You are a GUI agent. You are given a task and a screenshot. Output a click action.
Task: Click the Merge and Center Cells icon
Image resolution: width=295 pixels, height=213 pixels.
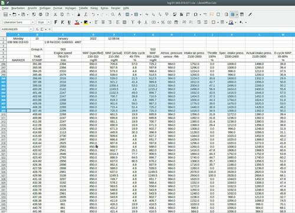(x=124, y=22)
